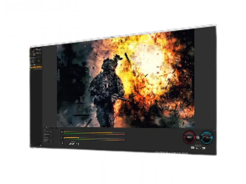This screenshot has width=246, height=184.
Task: Click the small icon between the red and blue circular buttons
Action: tap(198, 137)
